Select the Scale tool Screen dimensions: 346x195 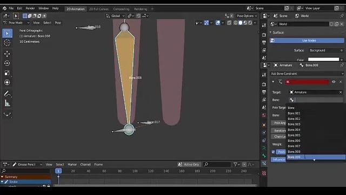pyautogui.click(x=7, y=73)
